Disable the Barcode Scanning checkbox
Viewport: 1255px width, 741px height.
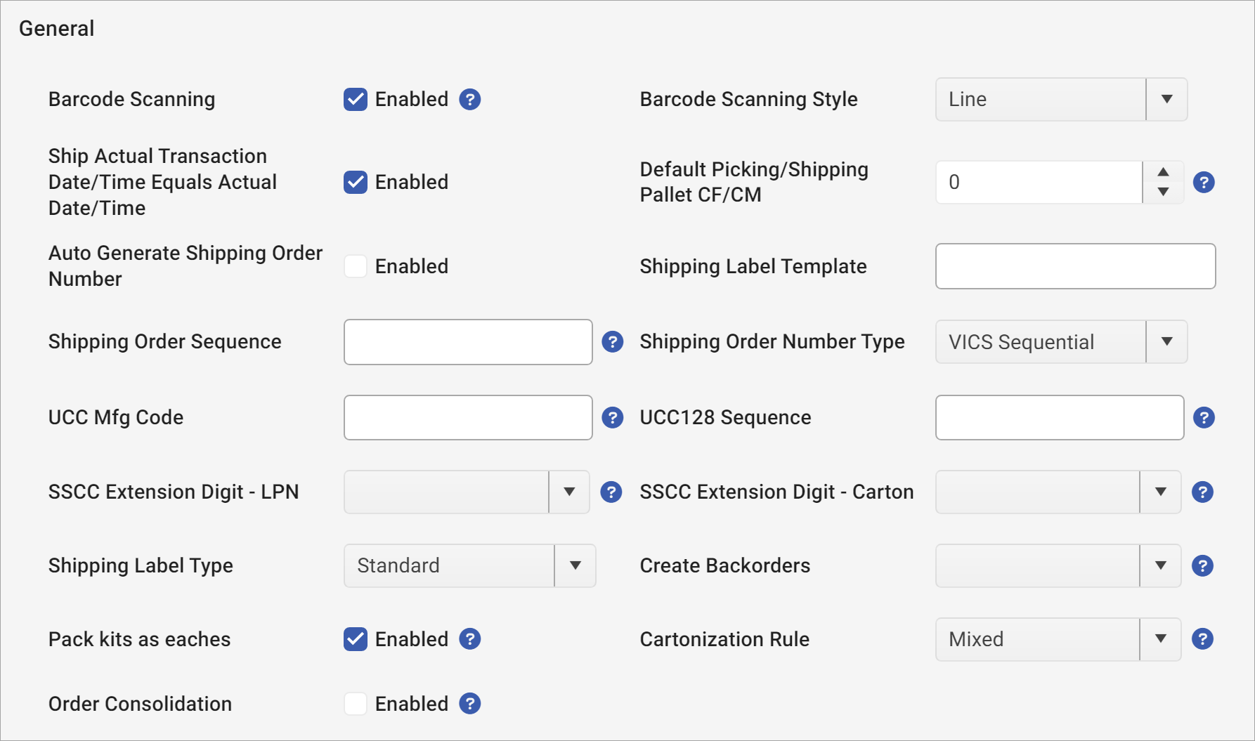[356, 100]
